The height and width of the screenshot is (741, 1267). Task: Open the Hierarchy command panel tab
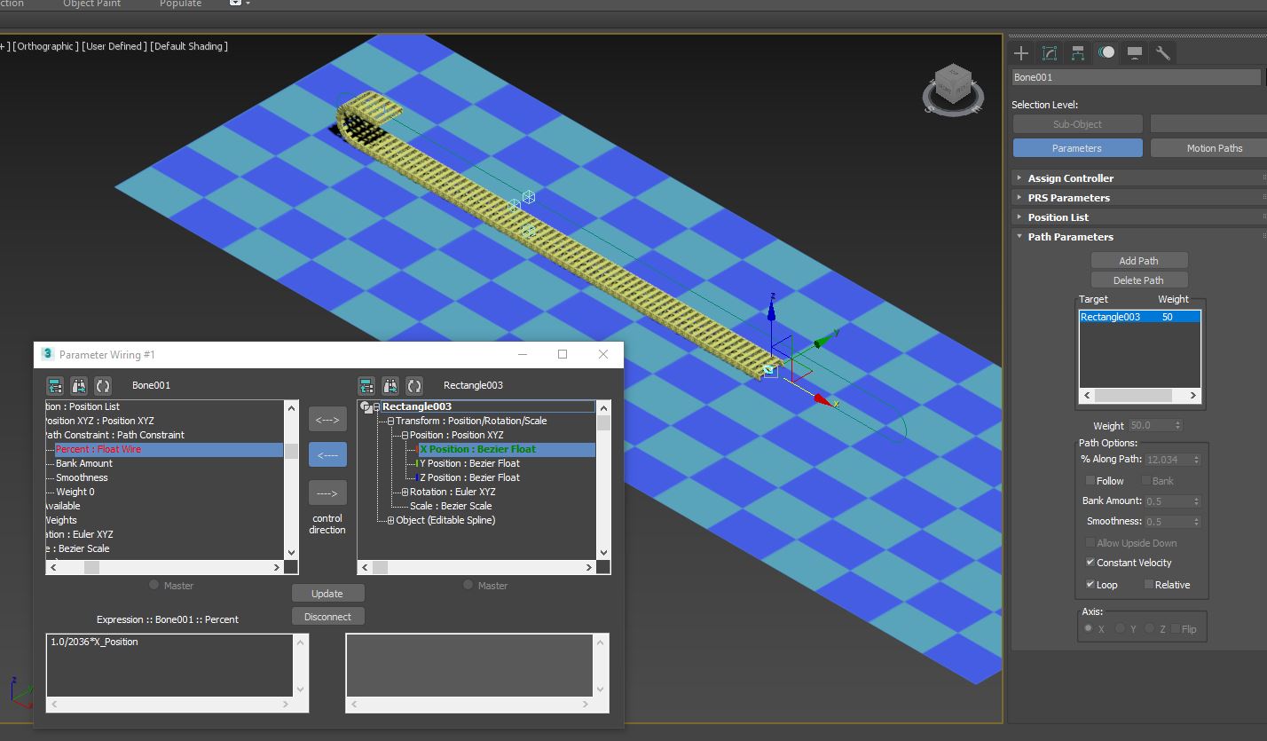(x=1078, y=53)
